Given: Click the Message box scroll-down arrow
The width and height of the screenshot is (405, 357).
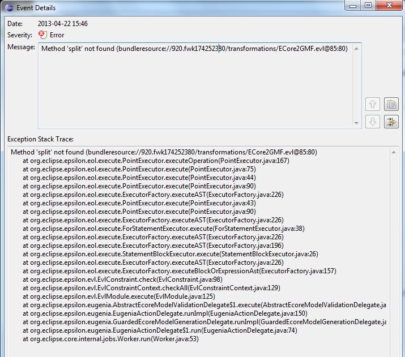Looking at the screenshot, I should pyautogui.click(x=356, y=123).
